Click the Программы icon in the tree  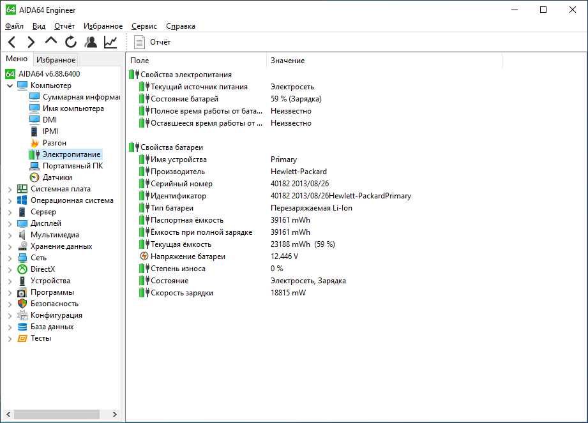pyautogui.click(x=22, y=293)
